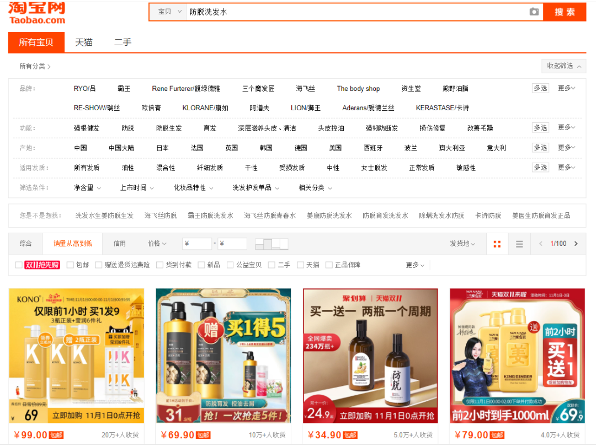
Task: Open the 宝贝 search type dropdown
Action: coord(169,12)
